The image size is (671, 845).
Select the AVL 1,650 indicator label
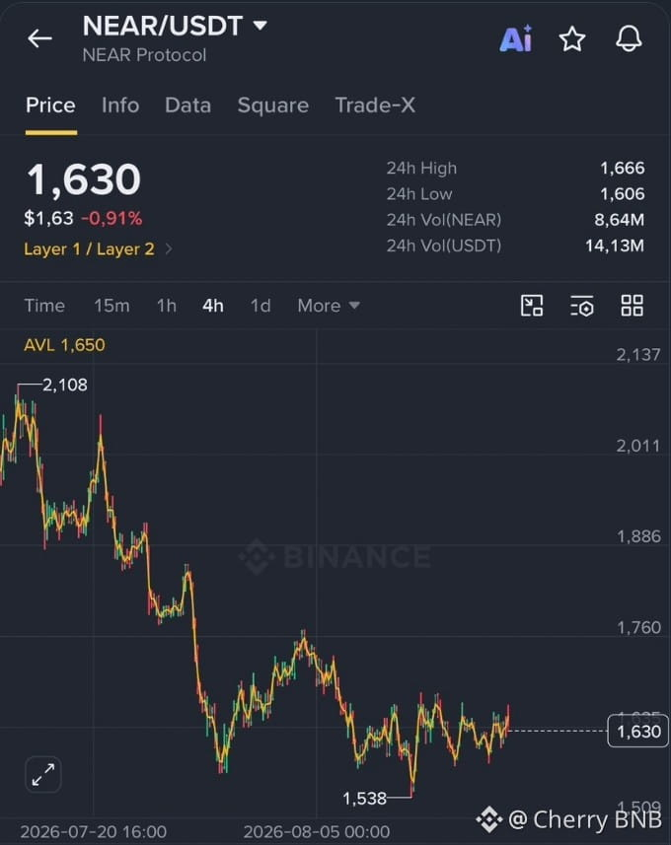click(x=64, y=345)
